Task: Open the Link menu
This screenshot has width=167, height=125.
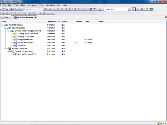Action: [23, 5]
